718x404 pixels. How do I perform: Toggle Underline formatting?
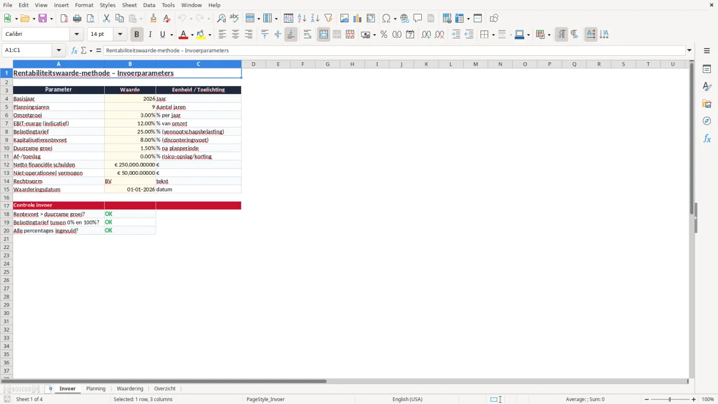(x=162, y=35)
